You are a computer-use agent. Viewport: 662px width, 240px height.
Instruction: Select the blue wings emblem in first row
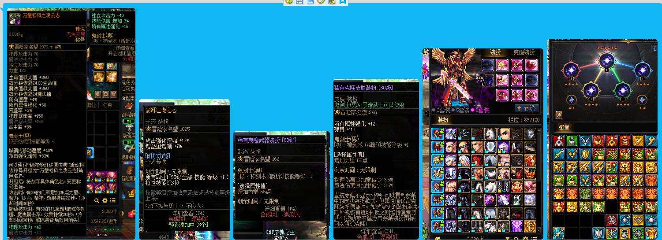click(586, 141)
